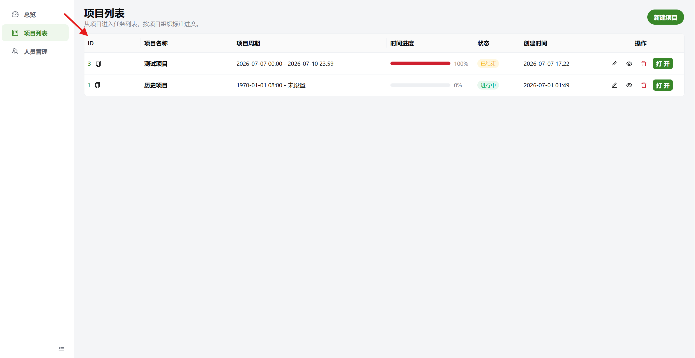This screenshot has width=695, height=358.
Task: Click the 时间进度 column header
Action: (x=402, y=43)
